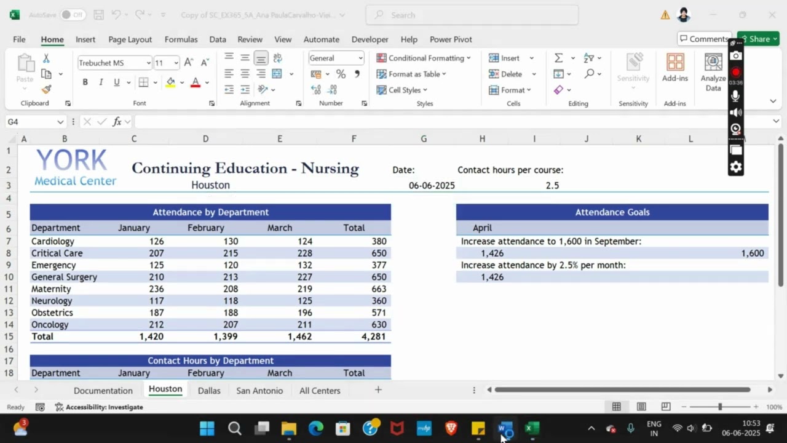
Task: Decrease font size with smaller A icon
Action: coord(205,63)
